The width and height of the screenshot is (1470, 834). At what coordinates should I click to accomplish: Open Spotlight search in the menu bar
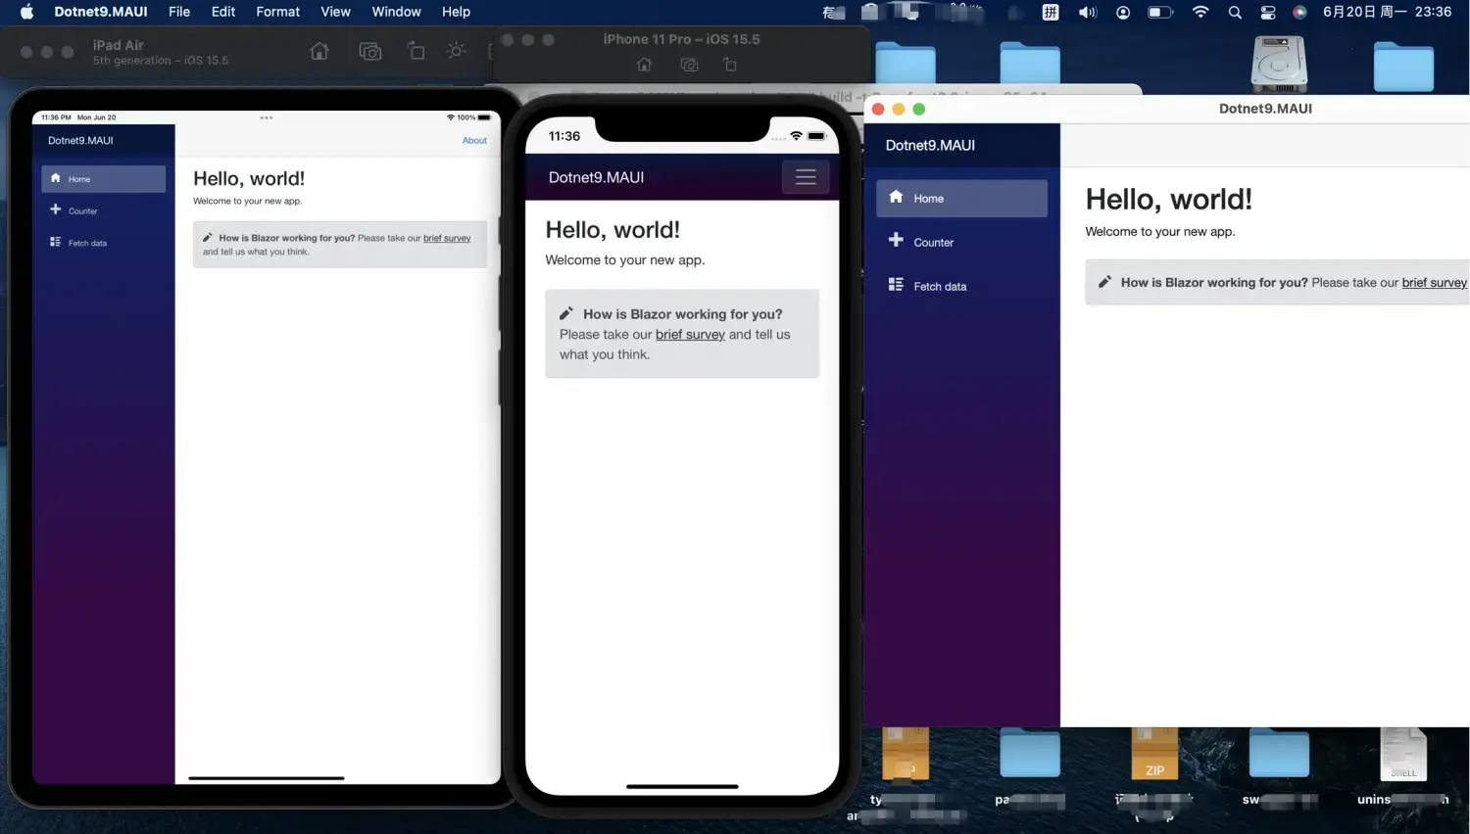1235,12
